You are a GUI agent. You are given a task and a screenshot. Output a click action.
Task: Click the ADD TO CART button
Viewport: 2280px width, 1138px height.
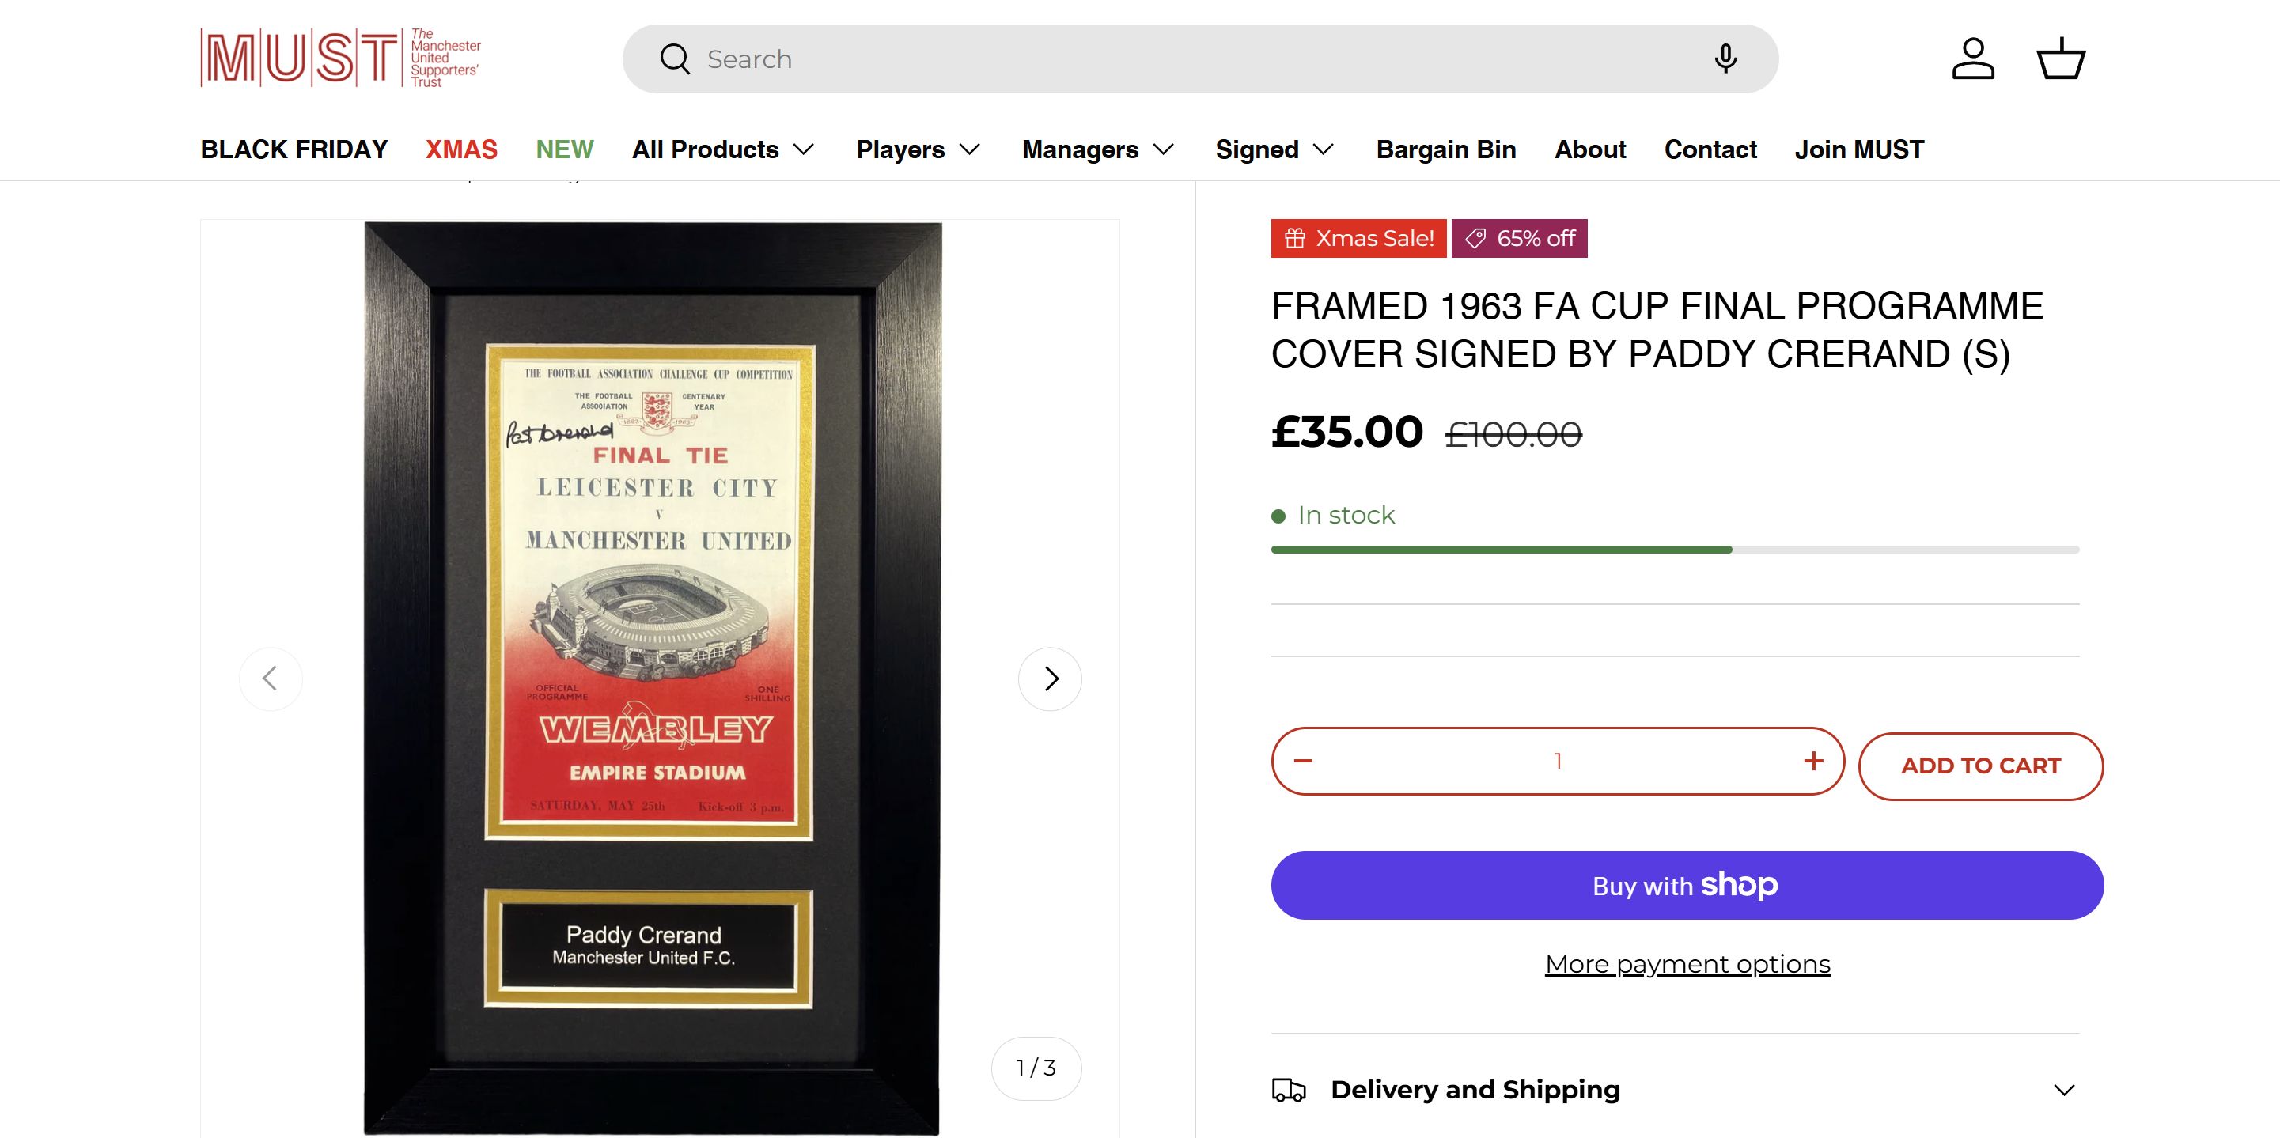click(1980, 766)
